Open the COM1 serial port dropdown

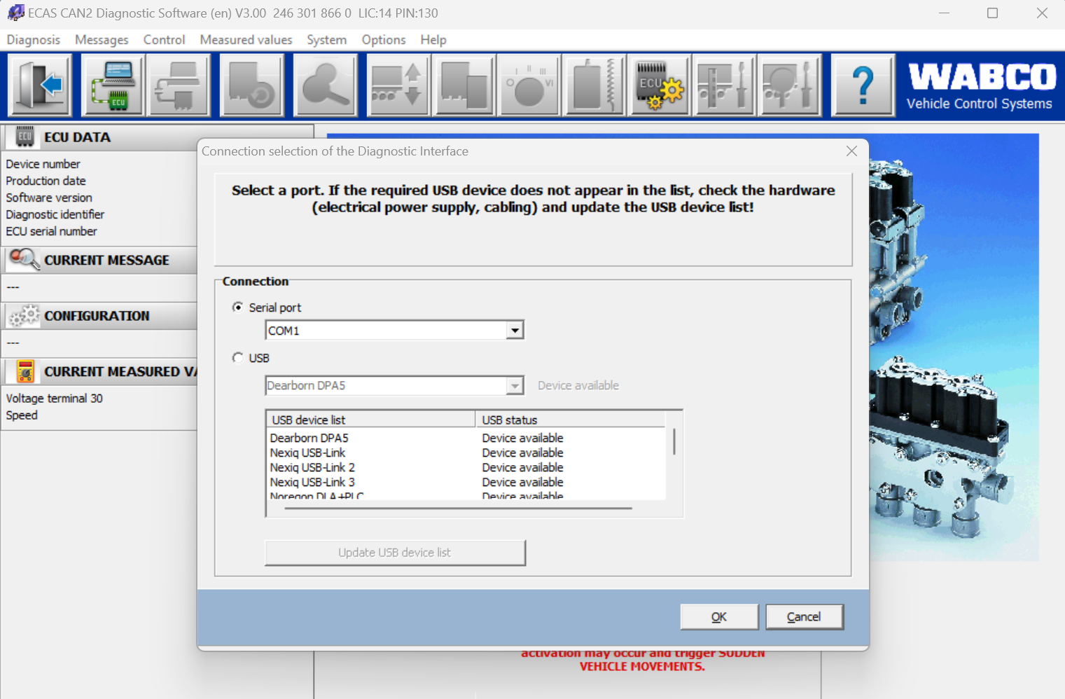[x=515, y=330]
